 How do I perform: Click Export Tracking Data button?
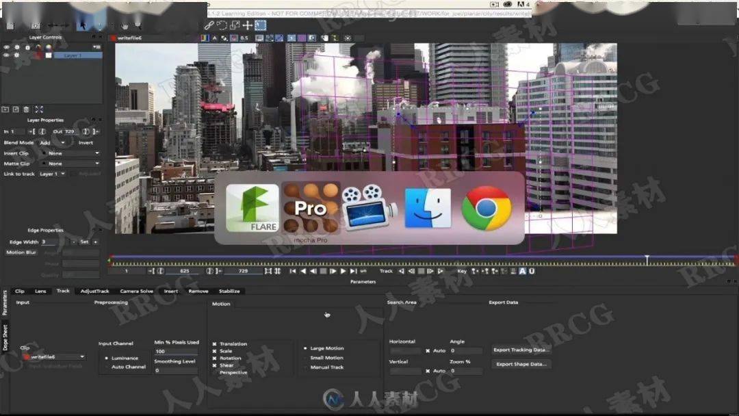coord(521,350)
